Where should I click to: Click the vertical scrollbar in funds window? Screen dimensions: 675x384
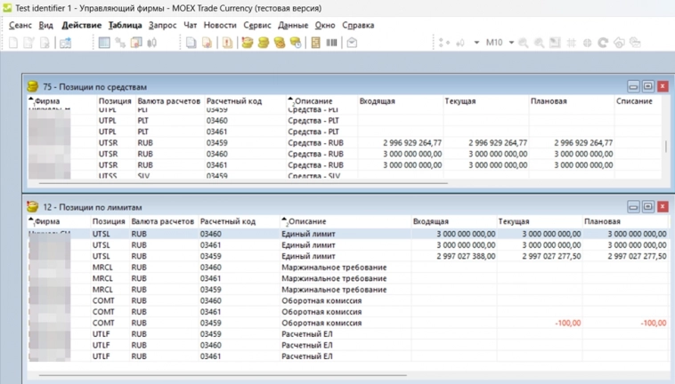(x=666, y=147)
